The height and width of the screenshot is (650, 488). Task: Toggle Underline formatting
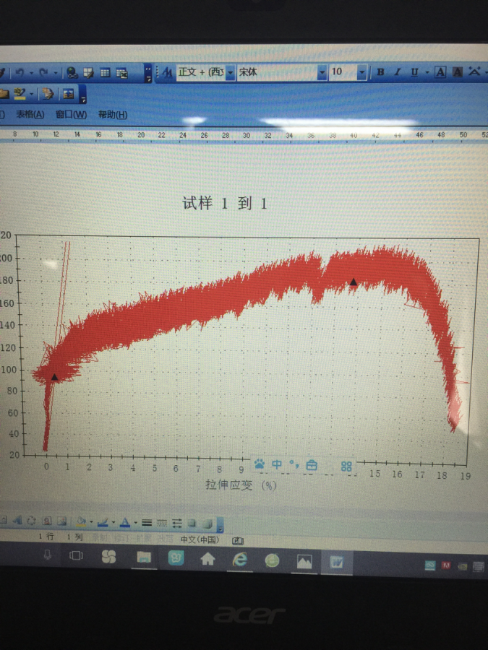coord(414,72)
